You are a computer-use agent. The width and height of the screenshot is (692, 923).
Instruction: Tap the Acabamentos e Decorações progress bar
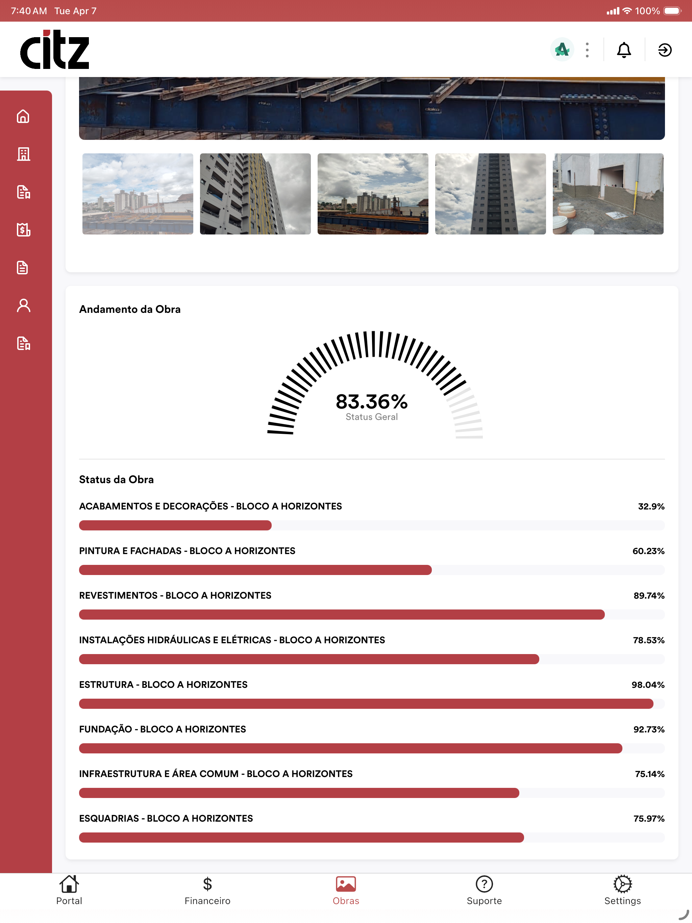point(372,525)
